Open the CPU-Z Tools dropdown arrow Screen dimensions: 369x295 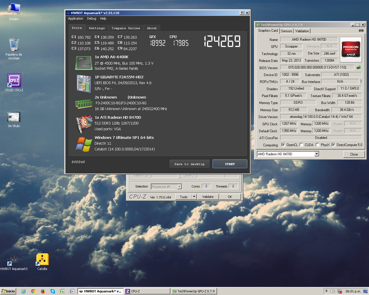coord(194,197)
